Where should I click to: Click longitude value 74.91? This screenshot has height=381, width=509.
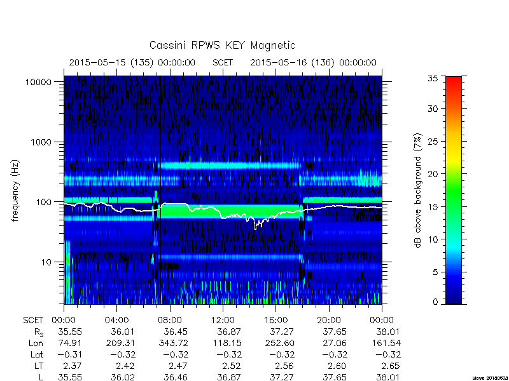pos(70,343)
